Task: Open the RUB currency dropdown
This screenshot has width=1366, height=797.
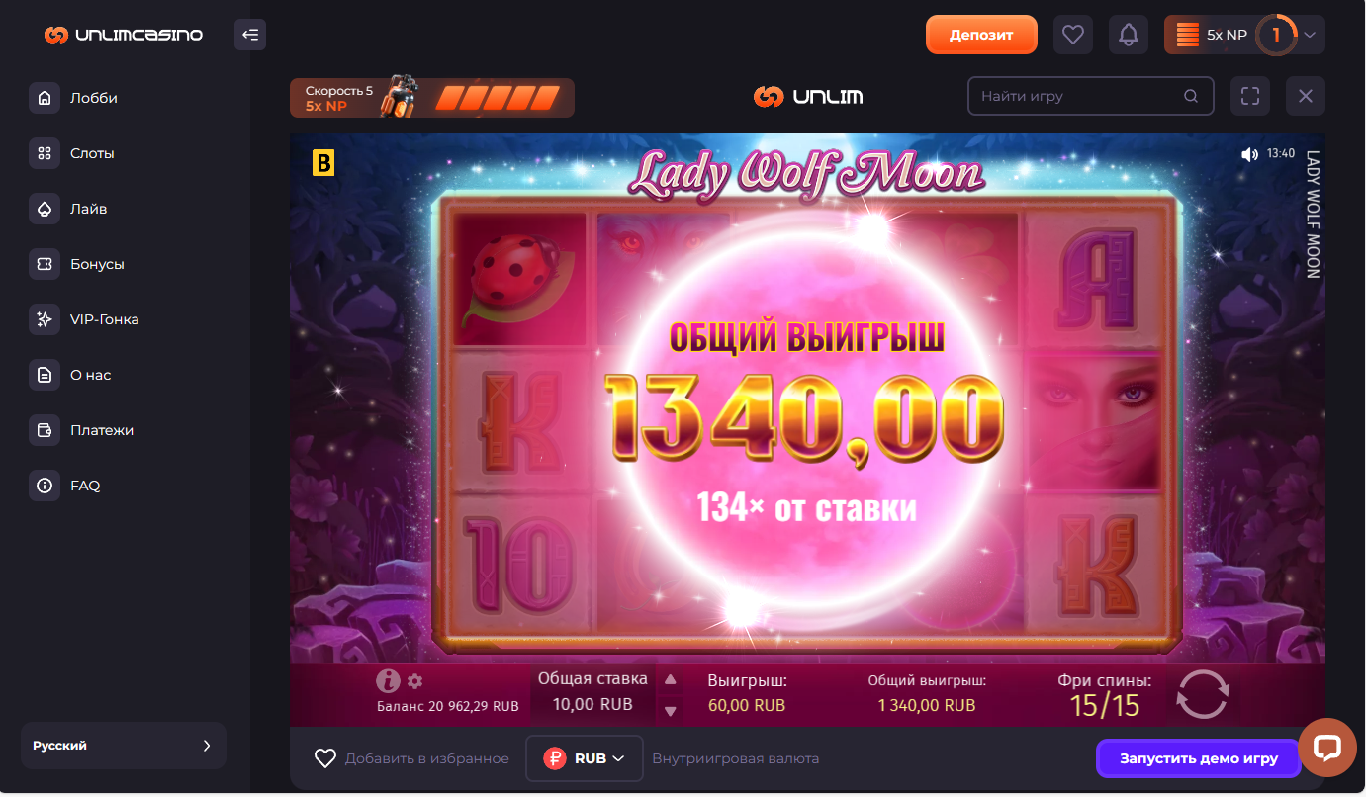Action: [585, 758]
